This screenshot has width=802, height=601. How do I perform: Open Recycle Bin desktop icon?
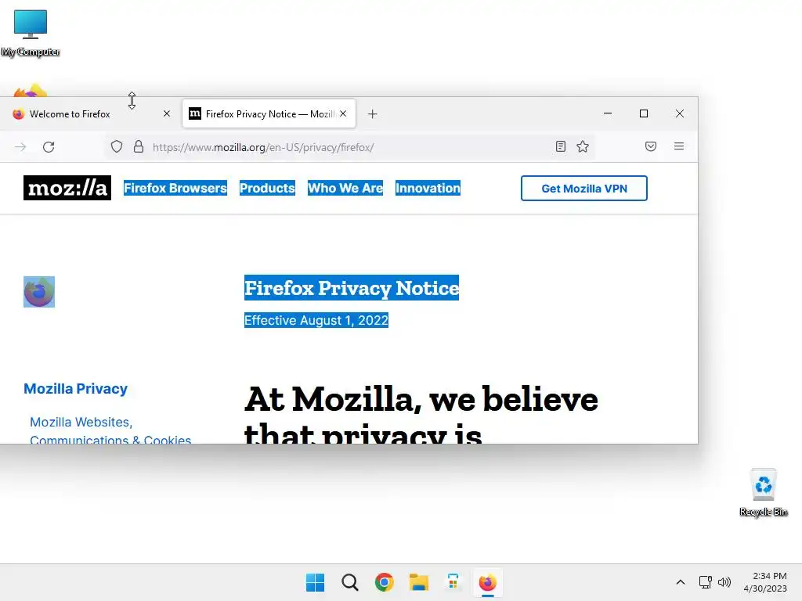click(x=763, y=493)
